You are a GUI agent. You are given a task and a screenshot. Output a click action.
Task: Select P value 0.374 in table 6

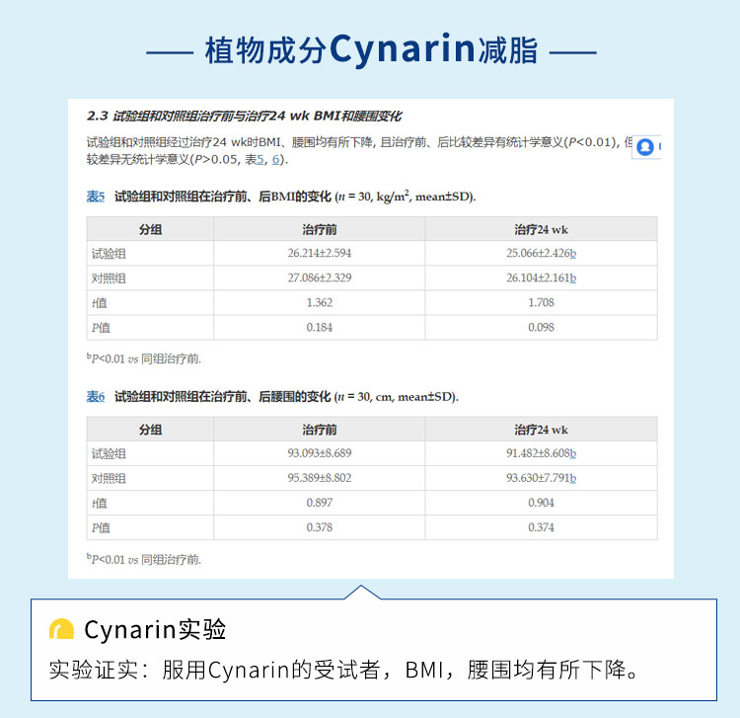tap(541, 527)
